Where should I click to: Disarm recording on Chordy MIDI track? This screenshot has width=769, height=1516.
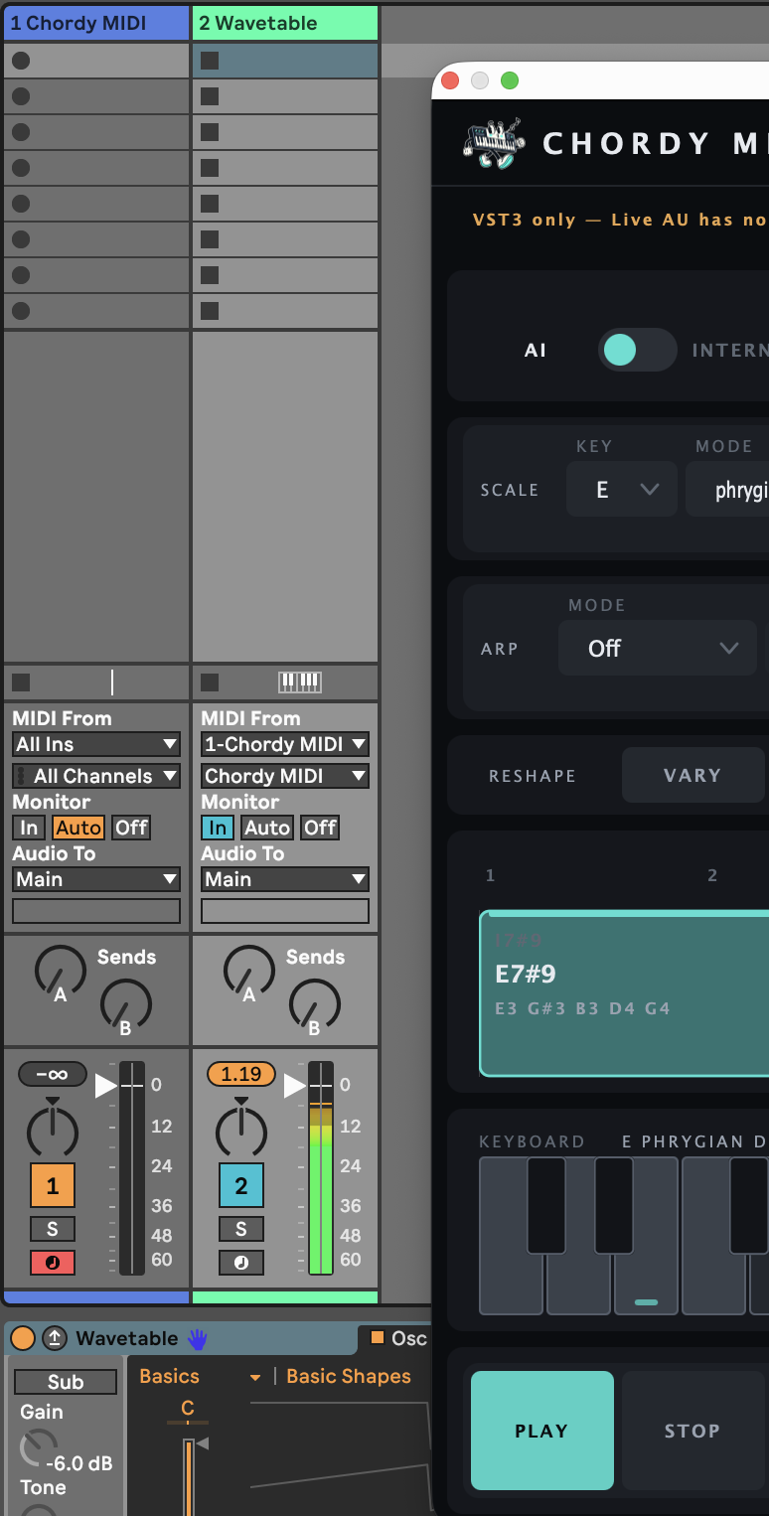coord(53,1263)
